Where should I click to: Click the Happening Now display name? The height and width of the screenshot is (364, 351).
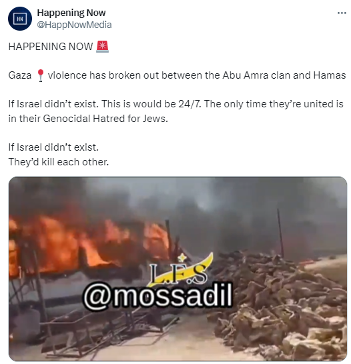click(71, 13)
